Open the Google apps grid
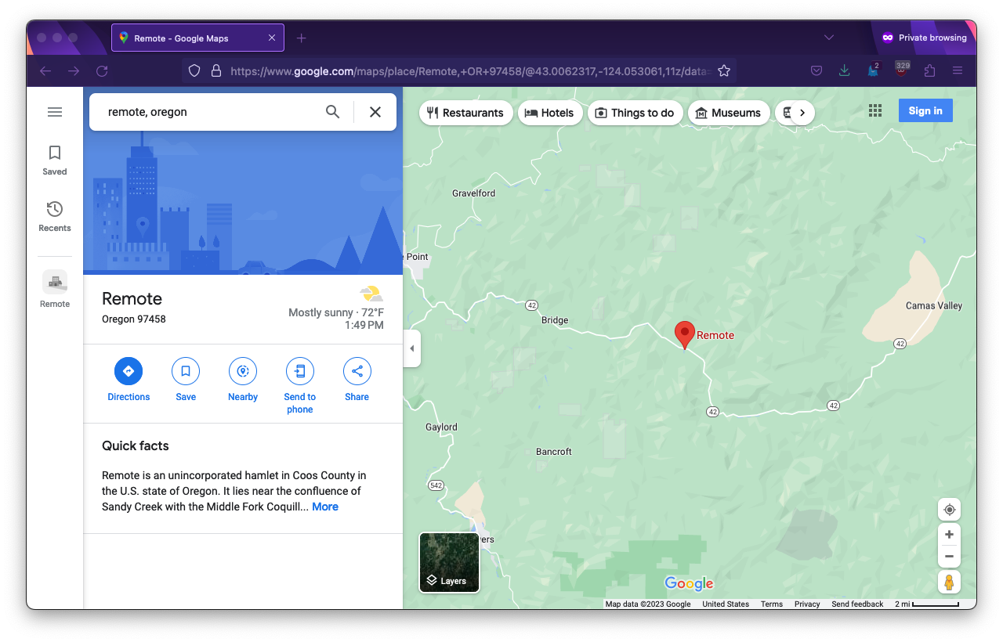The height and width of the screenshot is (642, 1003). coord(875,111)
